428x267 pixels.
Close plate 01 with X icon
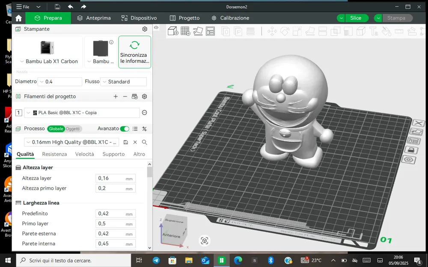[x=418, y=123]
